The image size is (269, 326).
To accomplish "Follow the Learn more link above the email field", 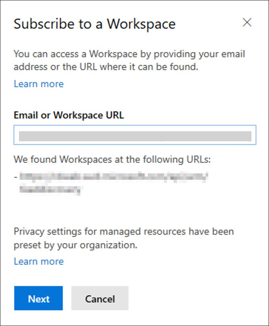I will [x=39, y=84].
